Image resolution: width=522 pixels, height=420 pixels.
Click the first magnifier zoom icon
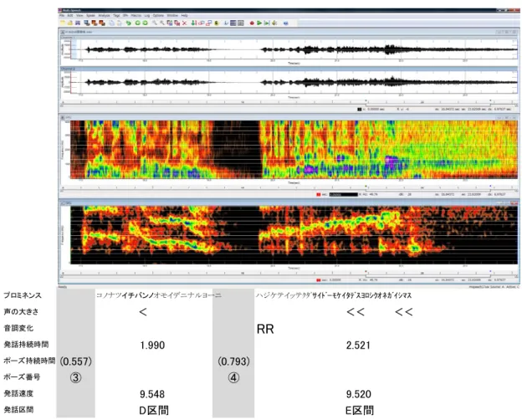[155, 23]
